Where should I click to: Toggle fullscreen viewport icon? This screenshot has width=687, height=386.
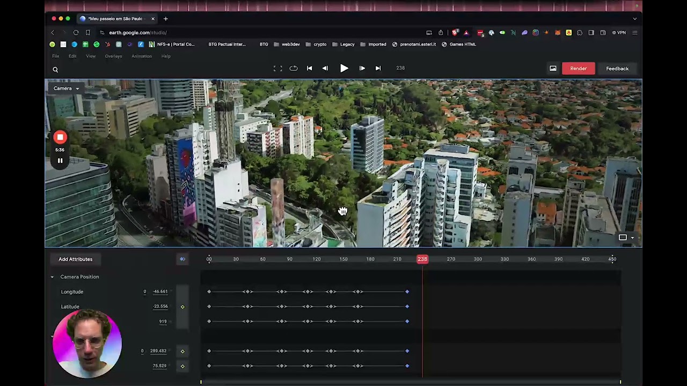tap(277, 69)
